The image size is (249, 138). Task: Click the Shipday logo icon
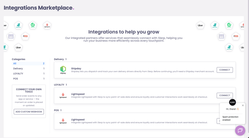coord(63,70)
